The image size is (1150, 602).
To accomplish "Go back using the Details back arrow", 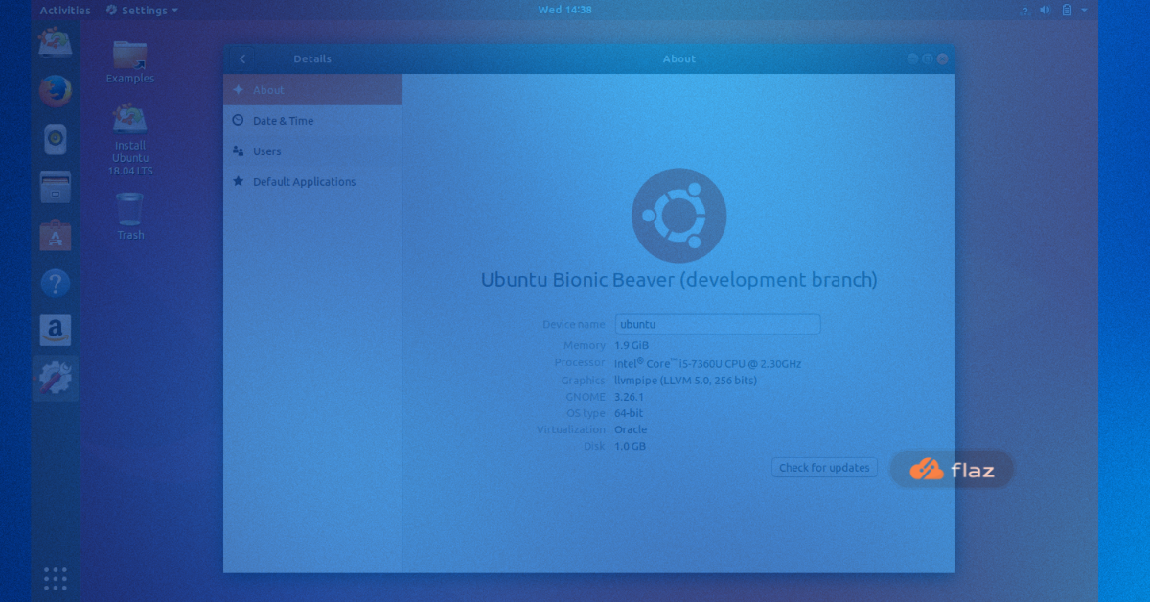I will pyautogui.click(x=242, y=59).
